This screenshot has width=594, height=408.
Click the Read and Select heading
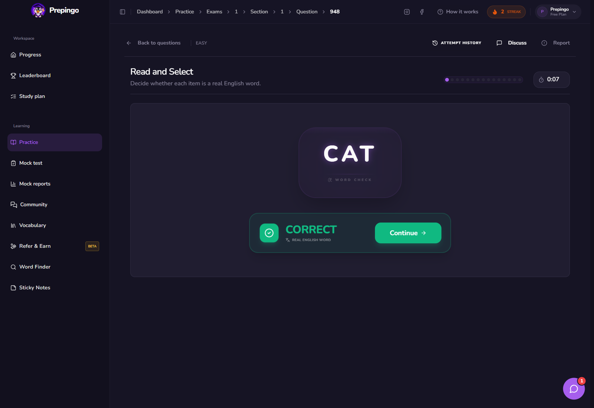[161, 72]
